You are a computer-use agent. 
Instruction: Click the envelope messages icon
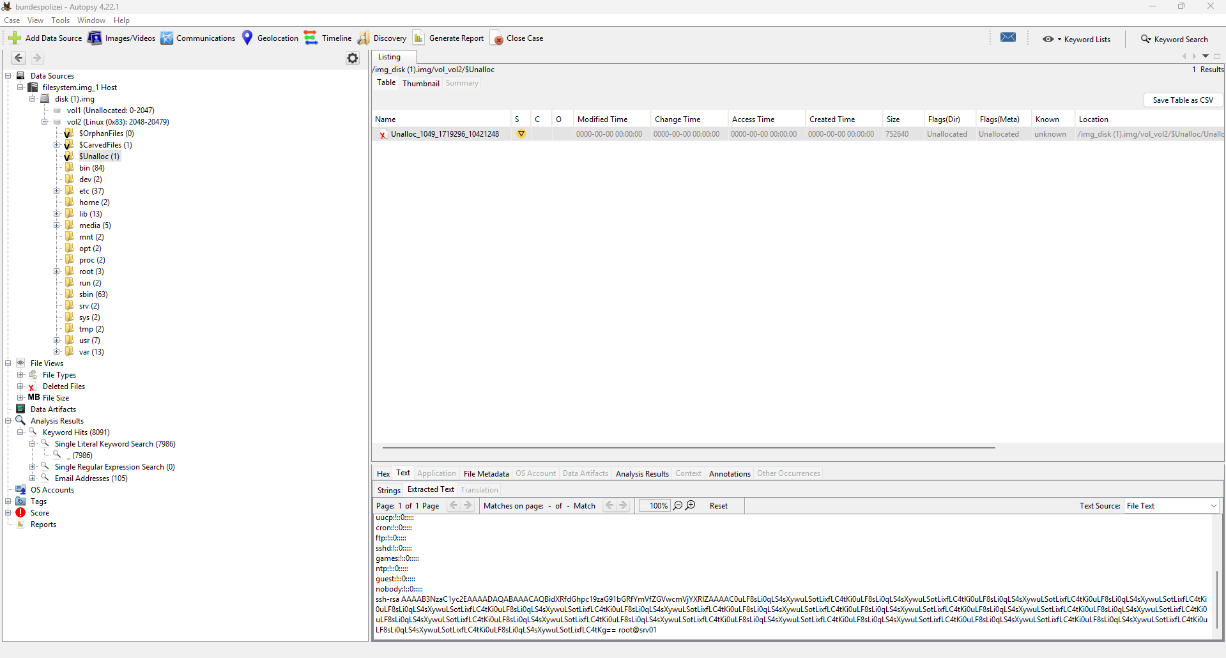pyautogui.click(x=1008, y=38)
